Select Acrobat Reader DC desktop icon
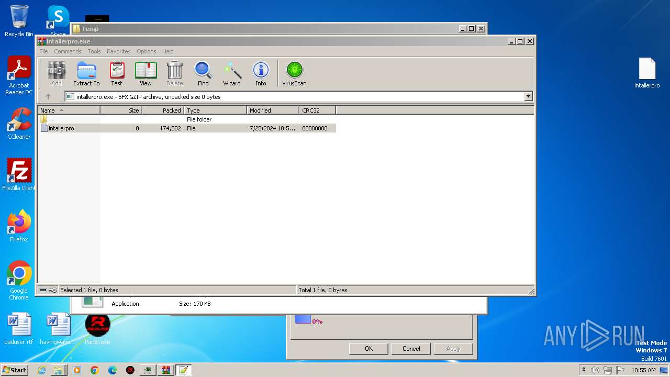Image resolution: width=670 pixels, height=377 pixels. coord(19,76)
